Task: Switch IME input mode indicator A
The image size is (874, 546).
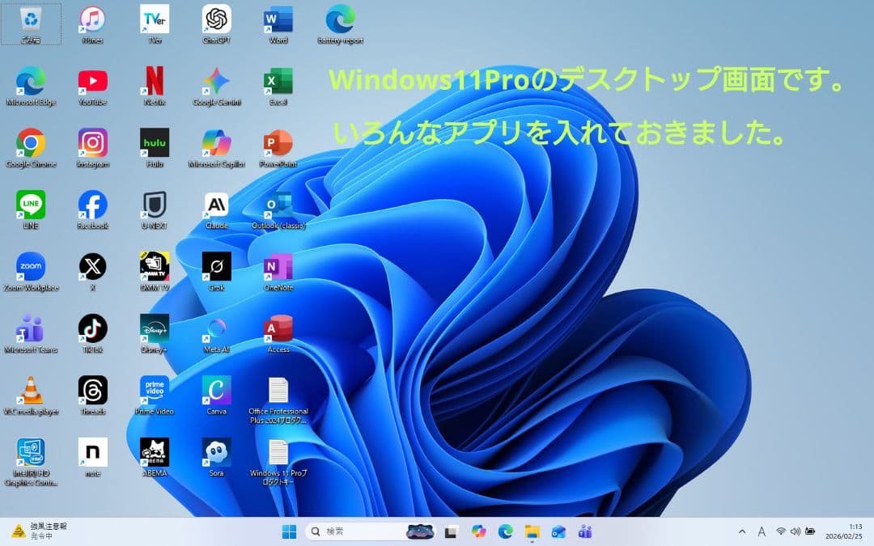Action: tap(762, 531)
